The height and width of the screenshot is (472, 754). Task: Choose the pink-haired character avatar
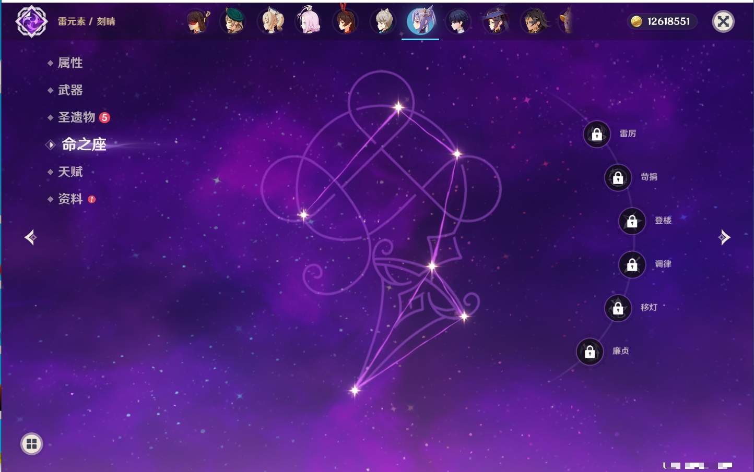(x=309, y=21)
